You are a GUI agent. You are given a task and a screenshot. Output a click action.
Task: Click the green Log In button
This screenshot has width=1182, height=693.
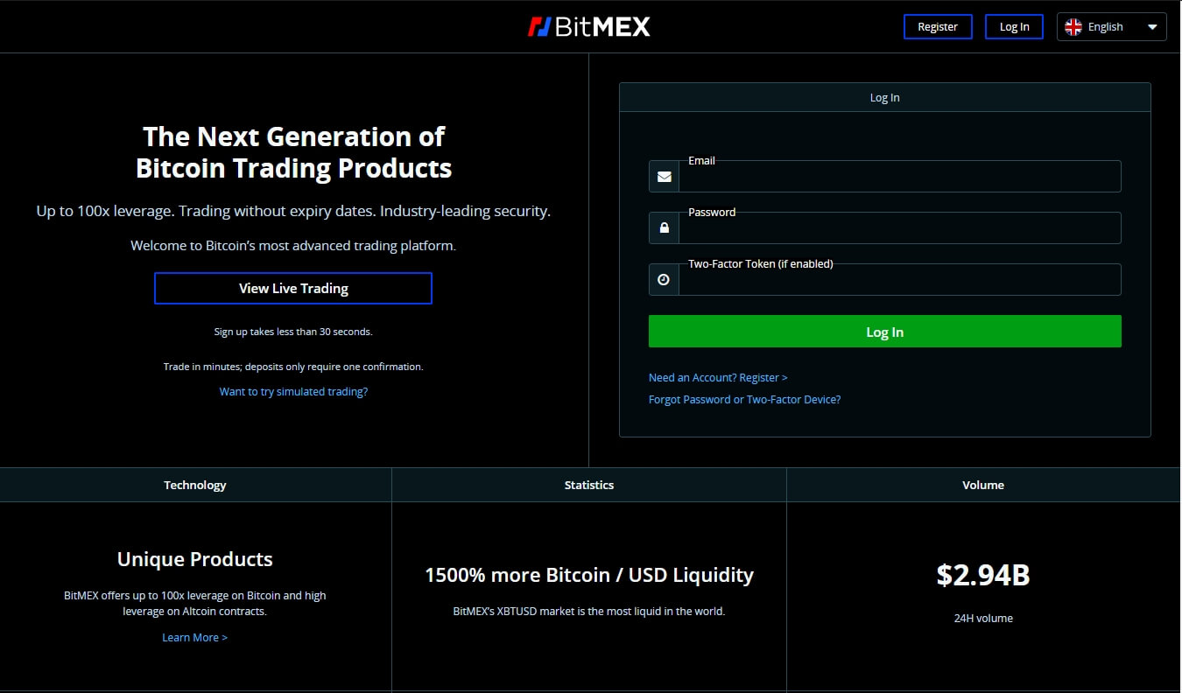[x=884, y=332]
